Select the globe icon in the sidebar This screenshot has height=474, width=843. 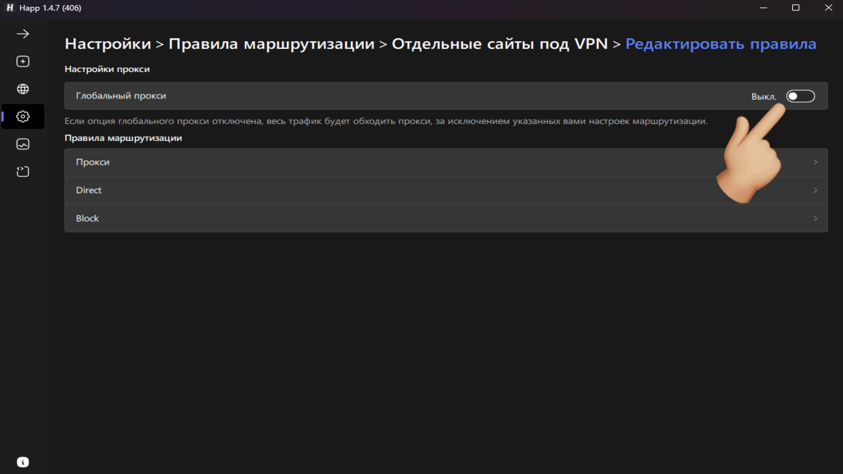coord(22,89)
